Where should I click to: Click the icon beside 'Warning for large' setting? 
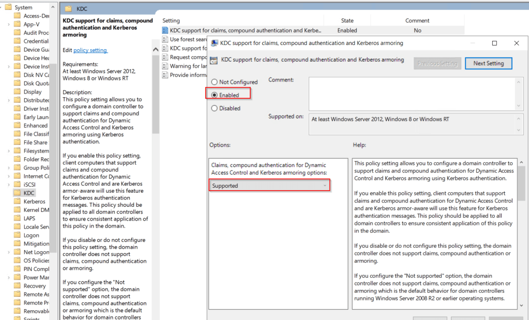[165, 66]
